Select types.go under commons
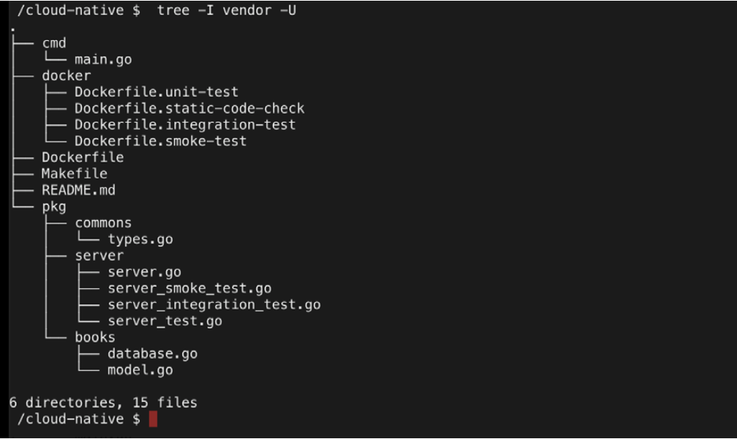The height and width of the screenshot is (439, 737). pyautogui.click(x=140, y=239)
